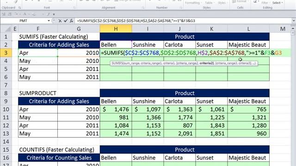Image resolution: width=296 pixels, height=166 pixels.
Task: Click the cell containing 1,843
Action: [x=212, y=125]
